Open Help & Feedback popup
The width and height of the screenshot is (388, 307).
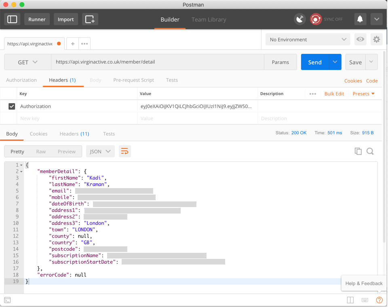[x=364, y=284]
